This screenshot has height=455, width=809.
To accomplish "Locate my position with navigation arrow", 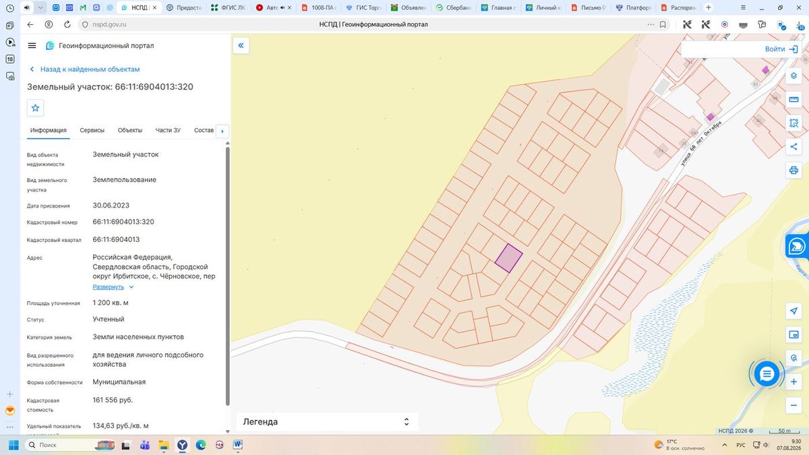I will [x=793, y=311].
